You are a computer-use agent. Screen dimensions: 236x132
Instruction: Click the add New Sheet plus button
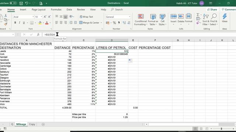(x=43, y=124)
